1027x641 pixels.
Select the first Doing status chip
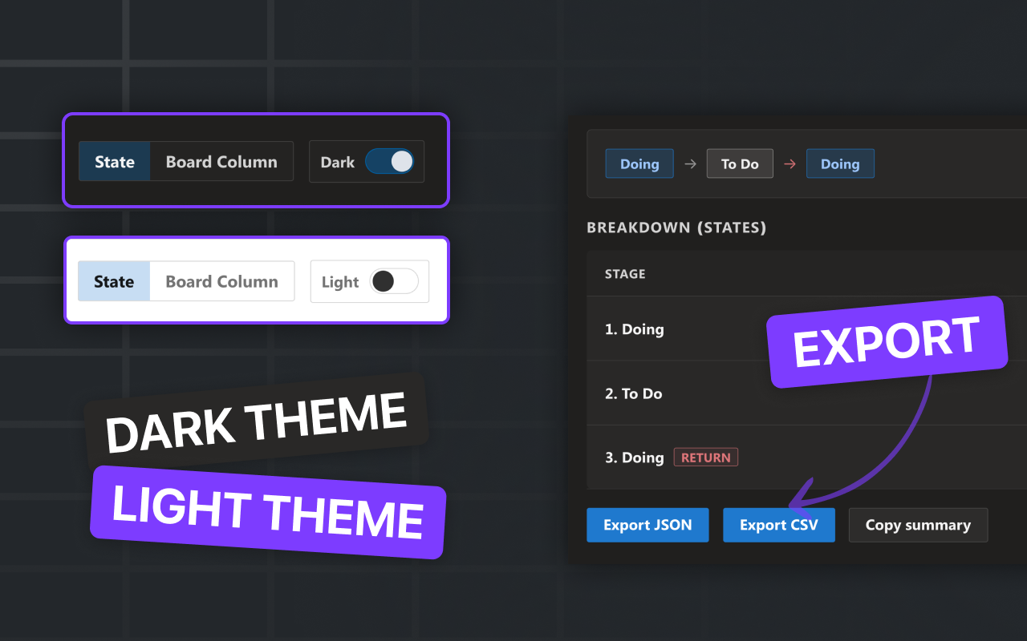[x=639, y=163]
